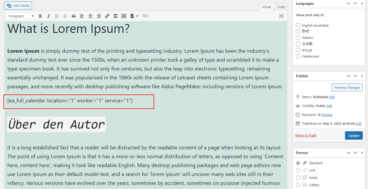Click the status pin icon
368x189 pixels.
(298, 97)
